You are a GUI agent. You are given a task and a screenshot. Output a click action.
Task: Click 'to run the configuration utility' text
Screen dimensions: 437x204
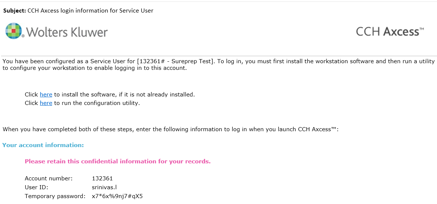pos(97,103)
